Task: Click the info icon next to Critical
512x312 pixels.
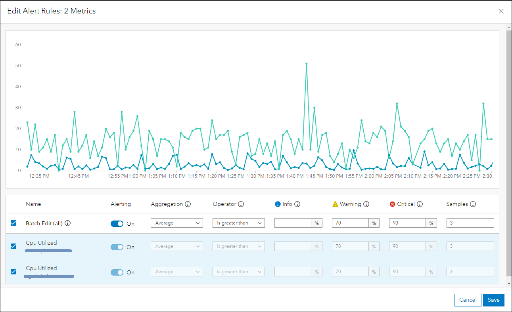Action: coord(420,204)
